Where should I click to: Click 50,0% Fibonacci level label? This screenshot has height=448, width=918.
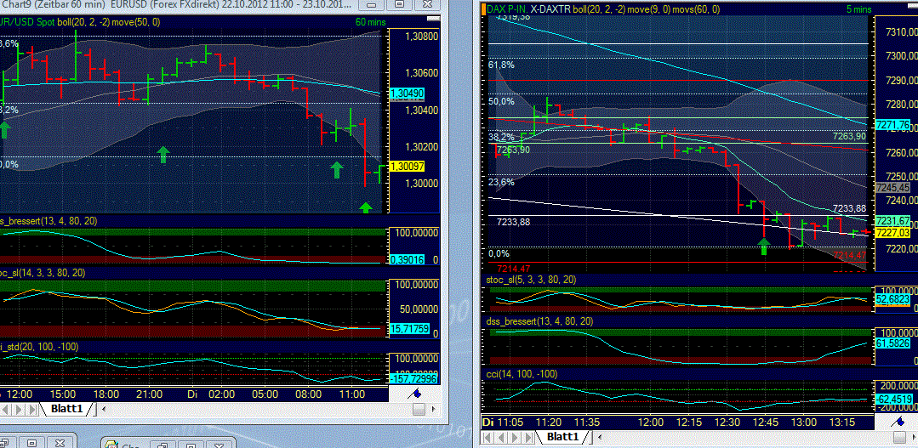501,101
